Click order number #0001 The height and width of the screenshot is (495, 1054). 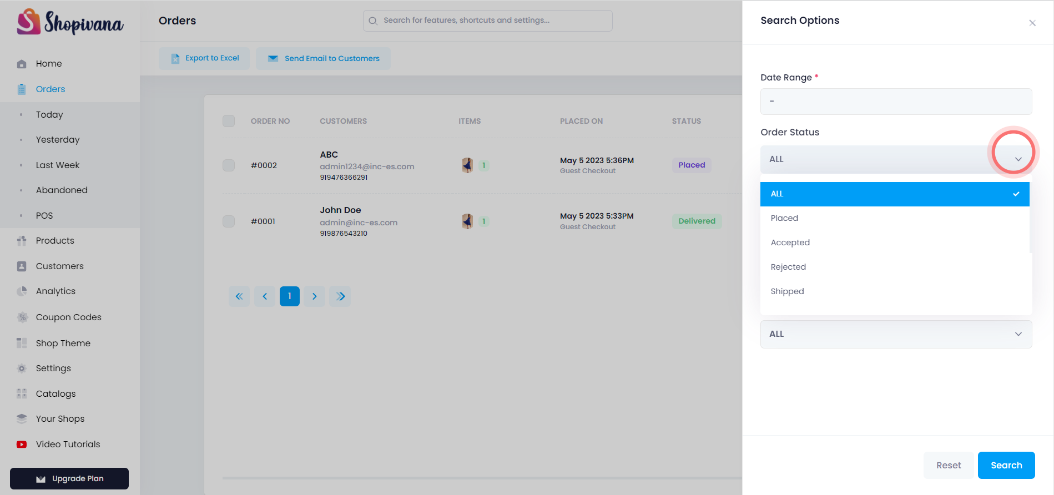coord(263,221)
